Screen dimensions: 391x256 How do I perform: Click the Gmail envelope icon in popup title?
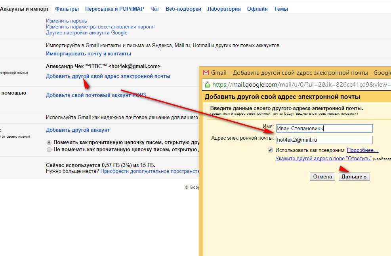pos(206,73)
